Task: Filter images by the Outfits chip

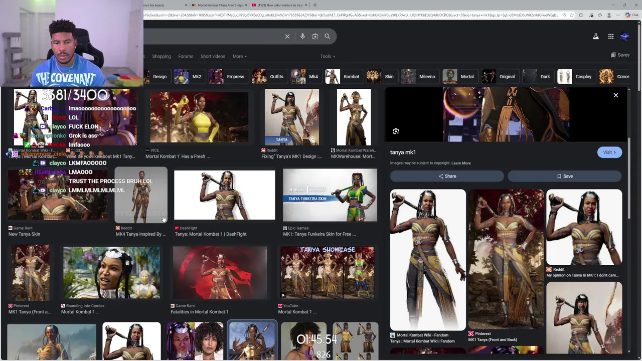Action: [x=269, y=77]
